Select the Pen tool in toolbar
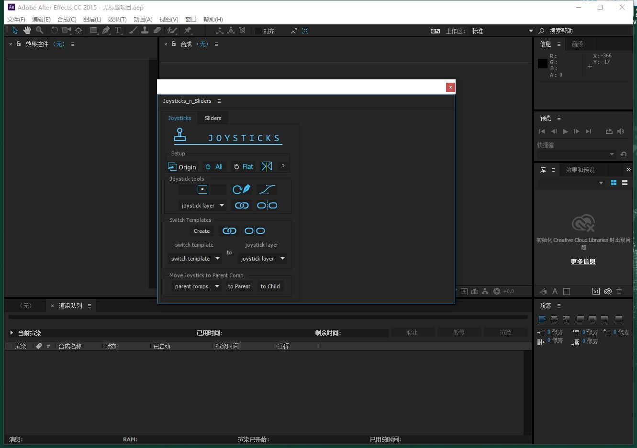The width and height of the screenshot is (637, 448). pos(106,30)
